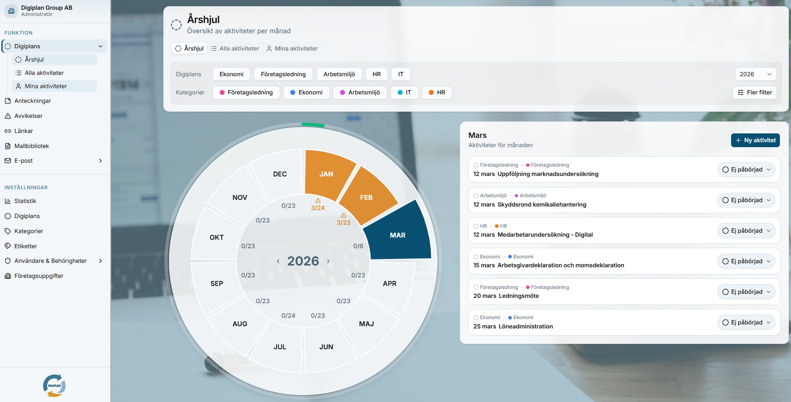Select the orange HR category color chip
This screenshot has height=402, width=791.
click(x=436, y=93)
